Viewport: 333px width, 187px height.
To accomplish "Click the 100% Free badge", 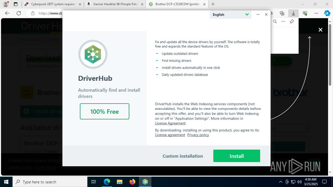I will 105,111.
